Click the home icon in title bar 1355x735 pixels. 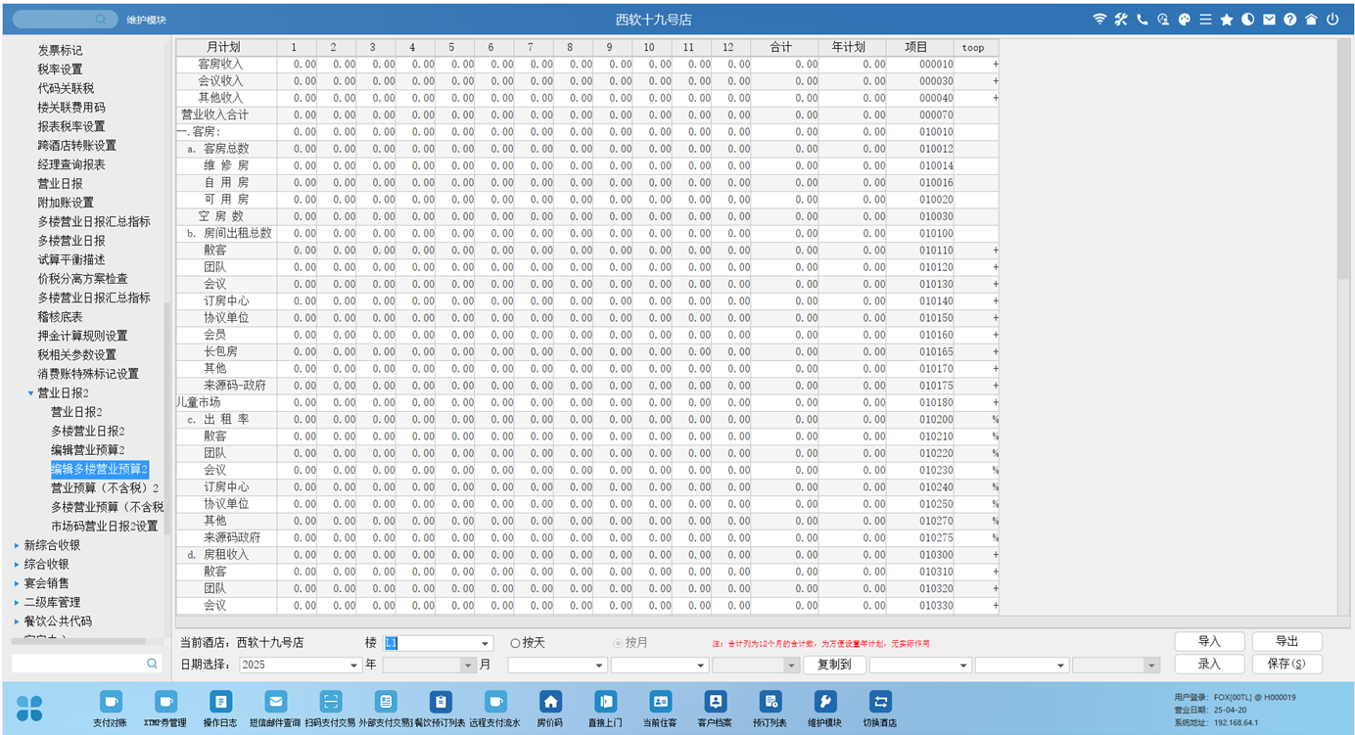[1311, 20]
